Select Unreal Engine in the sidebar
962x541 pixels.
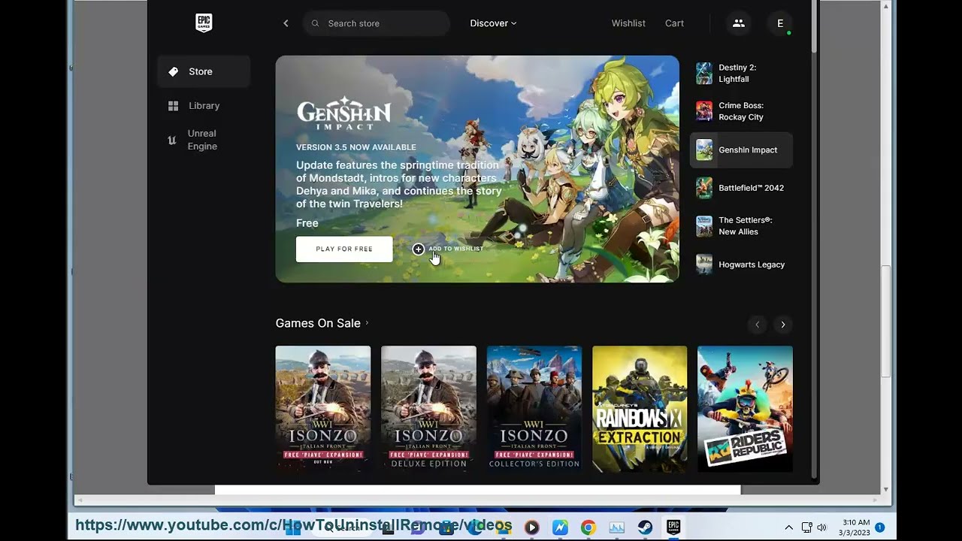[204, 140]
